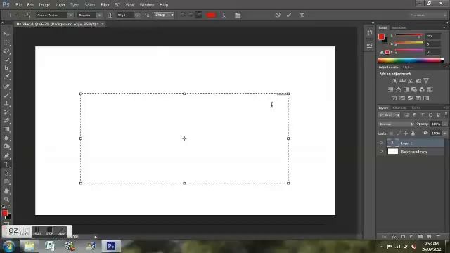Select the Dodge tool

click(6, 147)
